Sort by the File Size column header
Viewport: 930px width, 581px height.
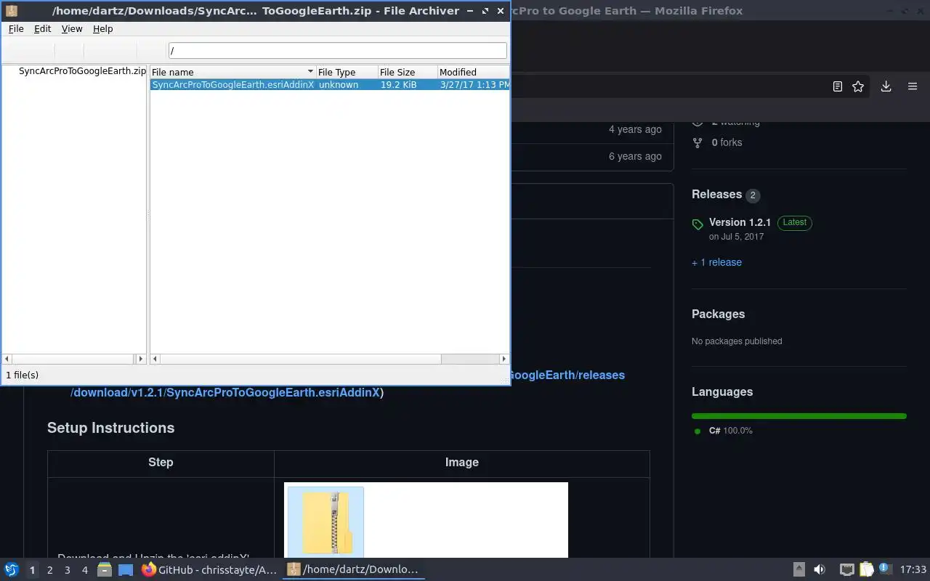(x=408, y=72)
